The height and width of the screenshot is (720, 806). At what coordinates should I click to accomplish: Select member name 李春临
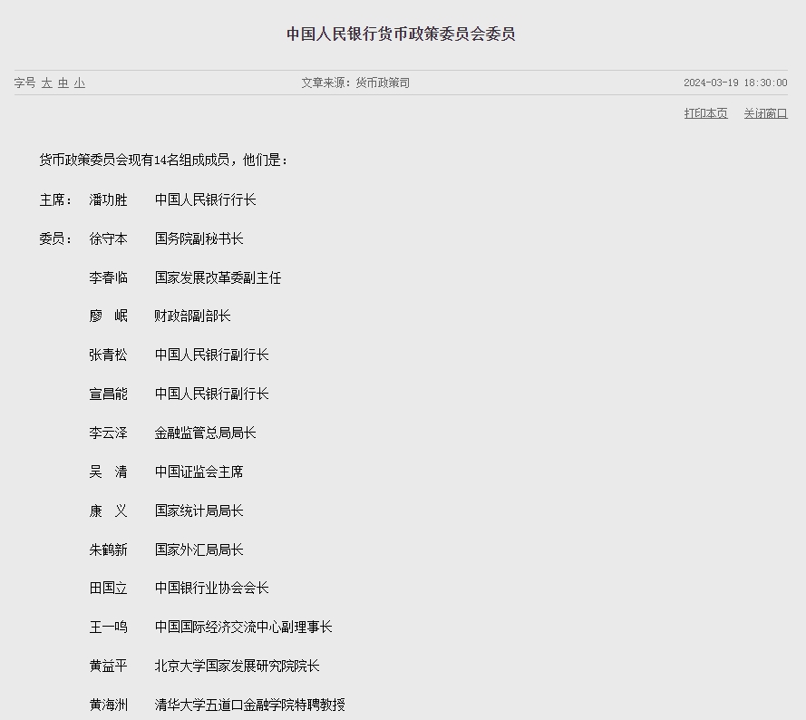pos(108,277)
